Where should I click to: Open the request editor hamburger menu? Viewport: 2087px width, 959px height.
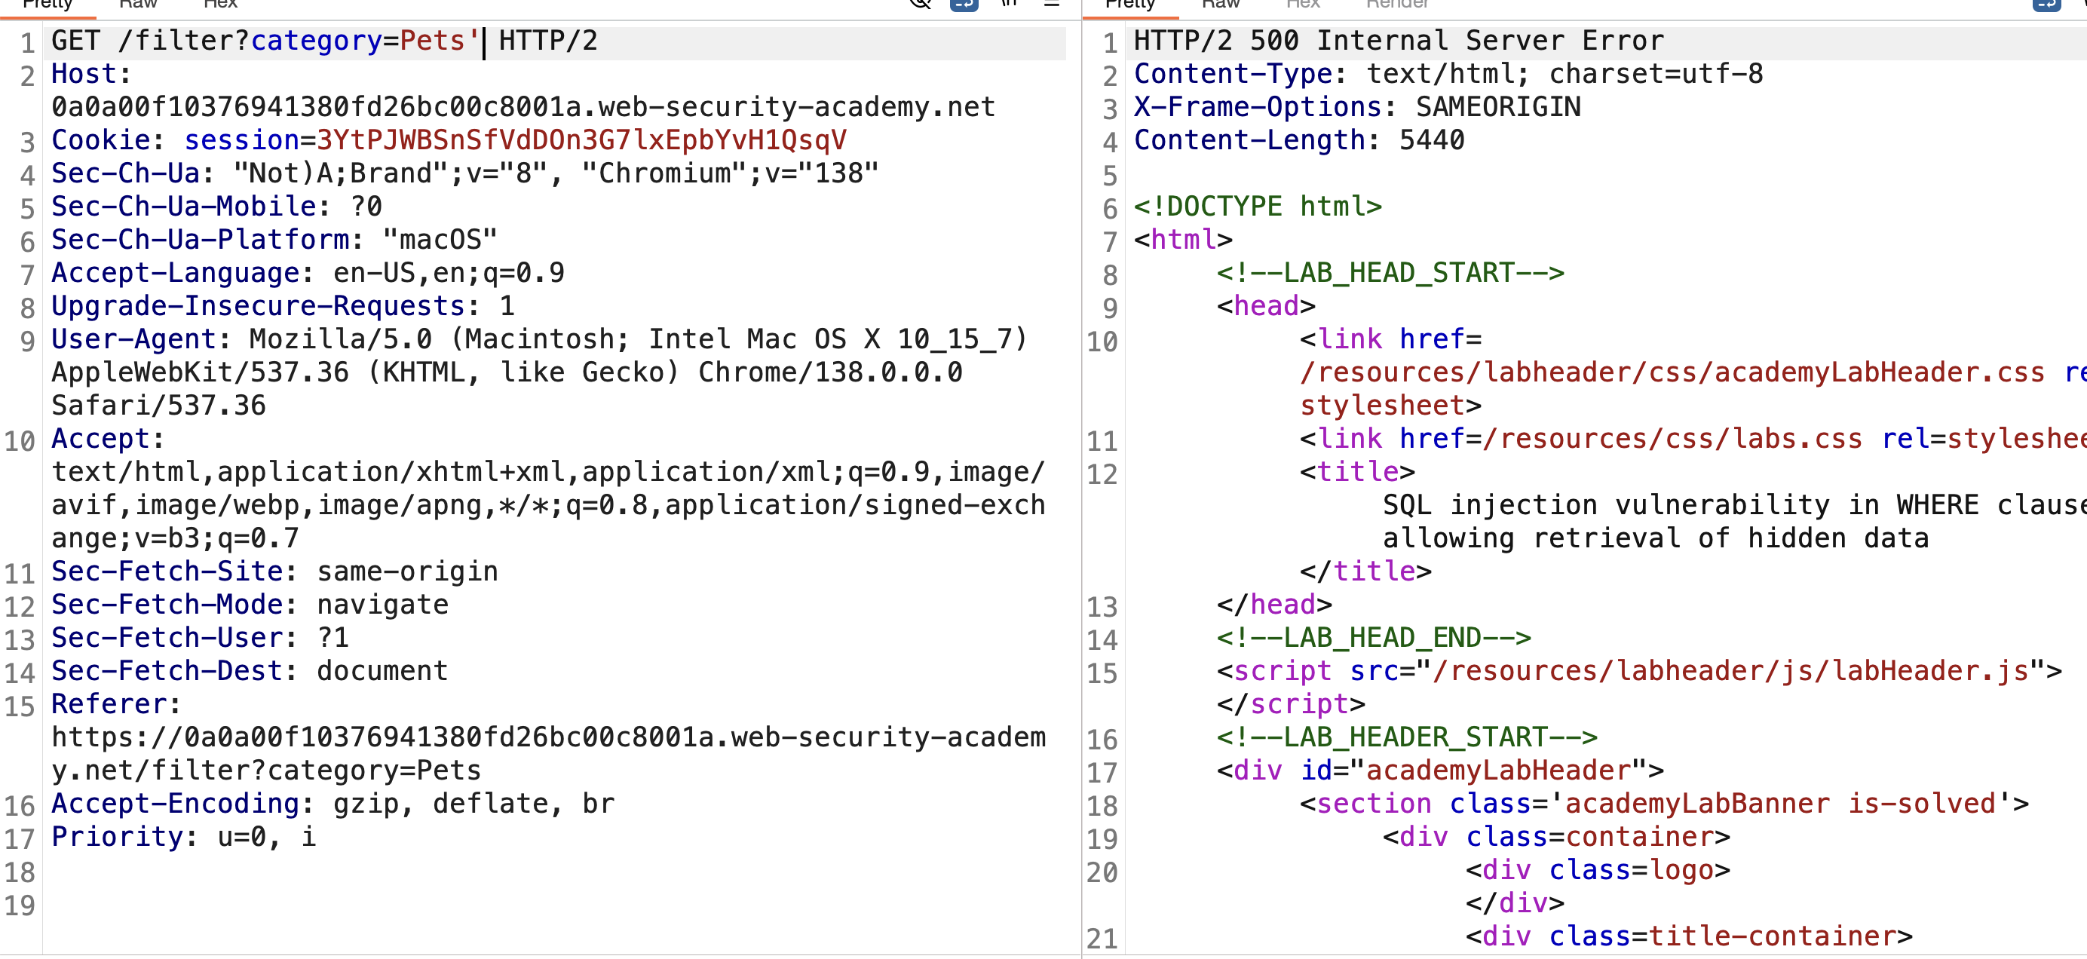tap(1052, 4)
